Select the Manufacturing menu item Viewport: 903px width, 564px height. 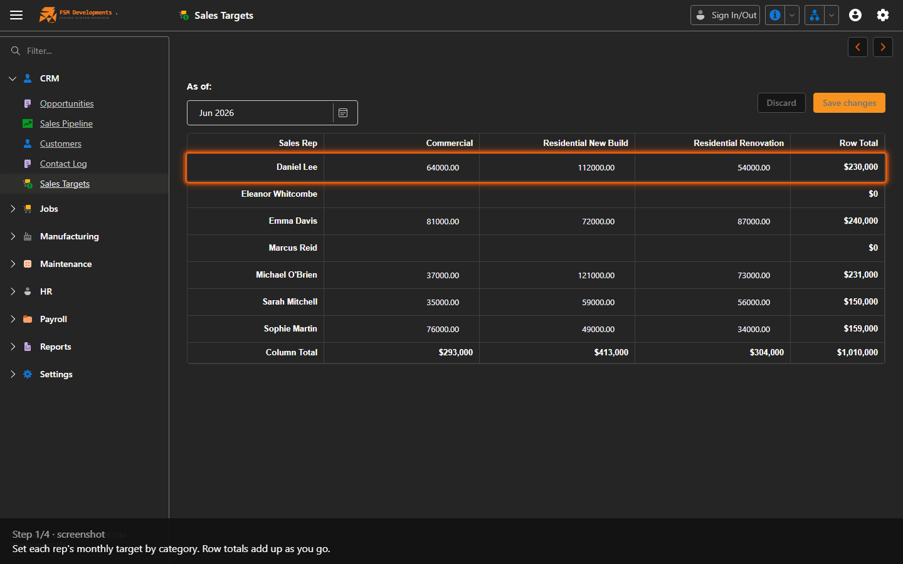[x=70, y=236]
